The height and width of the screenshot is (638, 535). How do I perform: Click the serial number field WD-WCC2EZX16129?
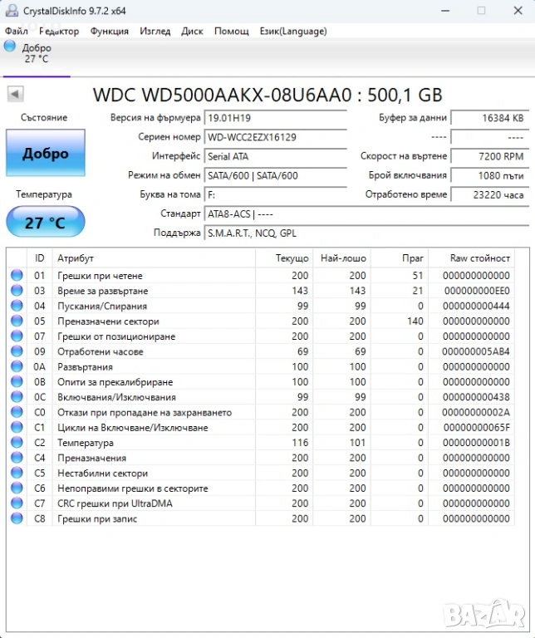point(275,137)
